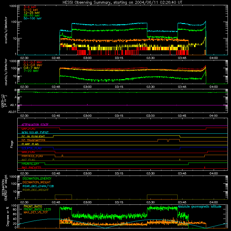Click the HESSI Observing Summary title
The height and width of the screenshot is (231, 231).
click(x=122, y=2)
